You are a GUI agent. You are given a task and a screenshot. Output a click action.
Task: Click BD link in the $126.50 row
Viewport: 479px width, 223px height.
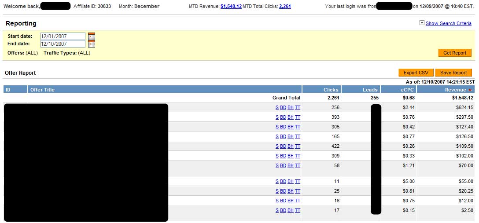point(283,136)
